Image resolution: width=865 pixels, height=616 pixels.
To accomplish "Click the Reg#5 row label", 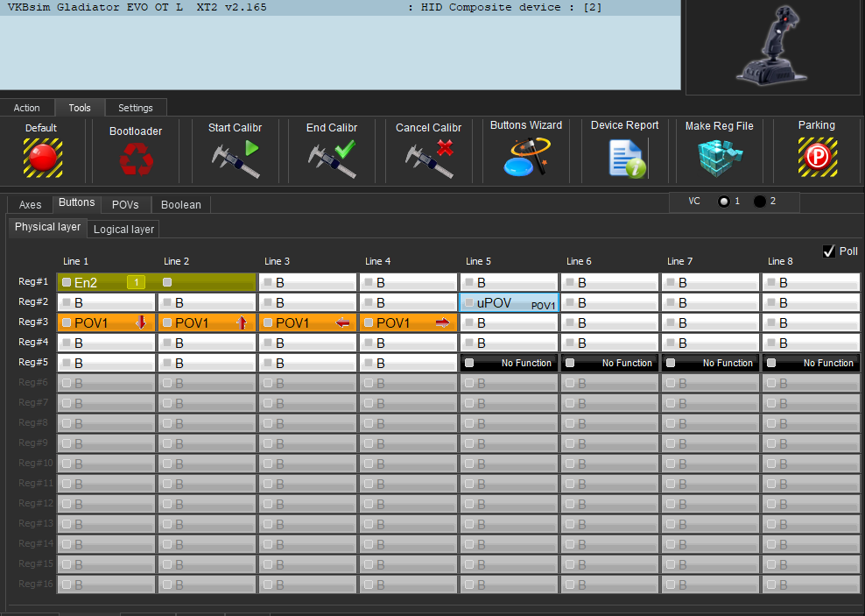I will point(33,362).
